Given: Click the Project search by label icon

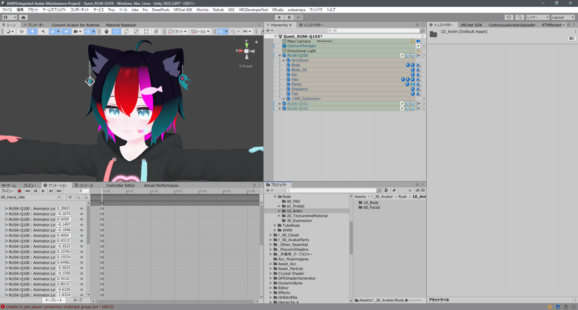Looking at the screenshot, I should pos(394,191).
